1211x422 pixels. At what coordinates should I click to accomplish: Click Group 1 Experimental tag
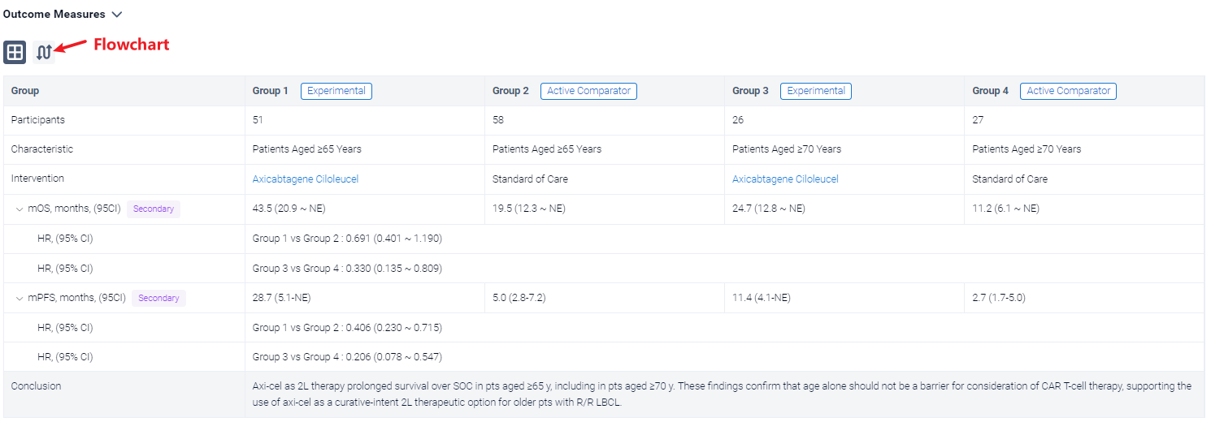[336, 91]
